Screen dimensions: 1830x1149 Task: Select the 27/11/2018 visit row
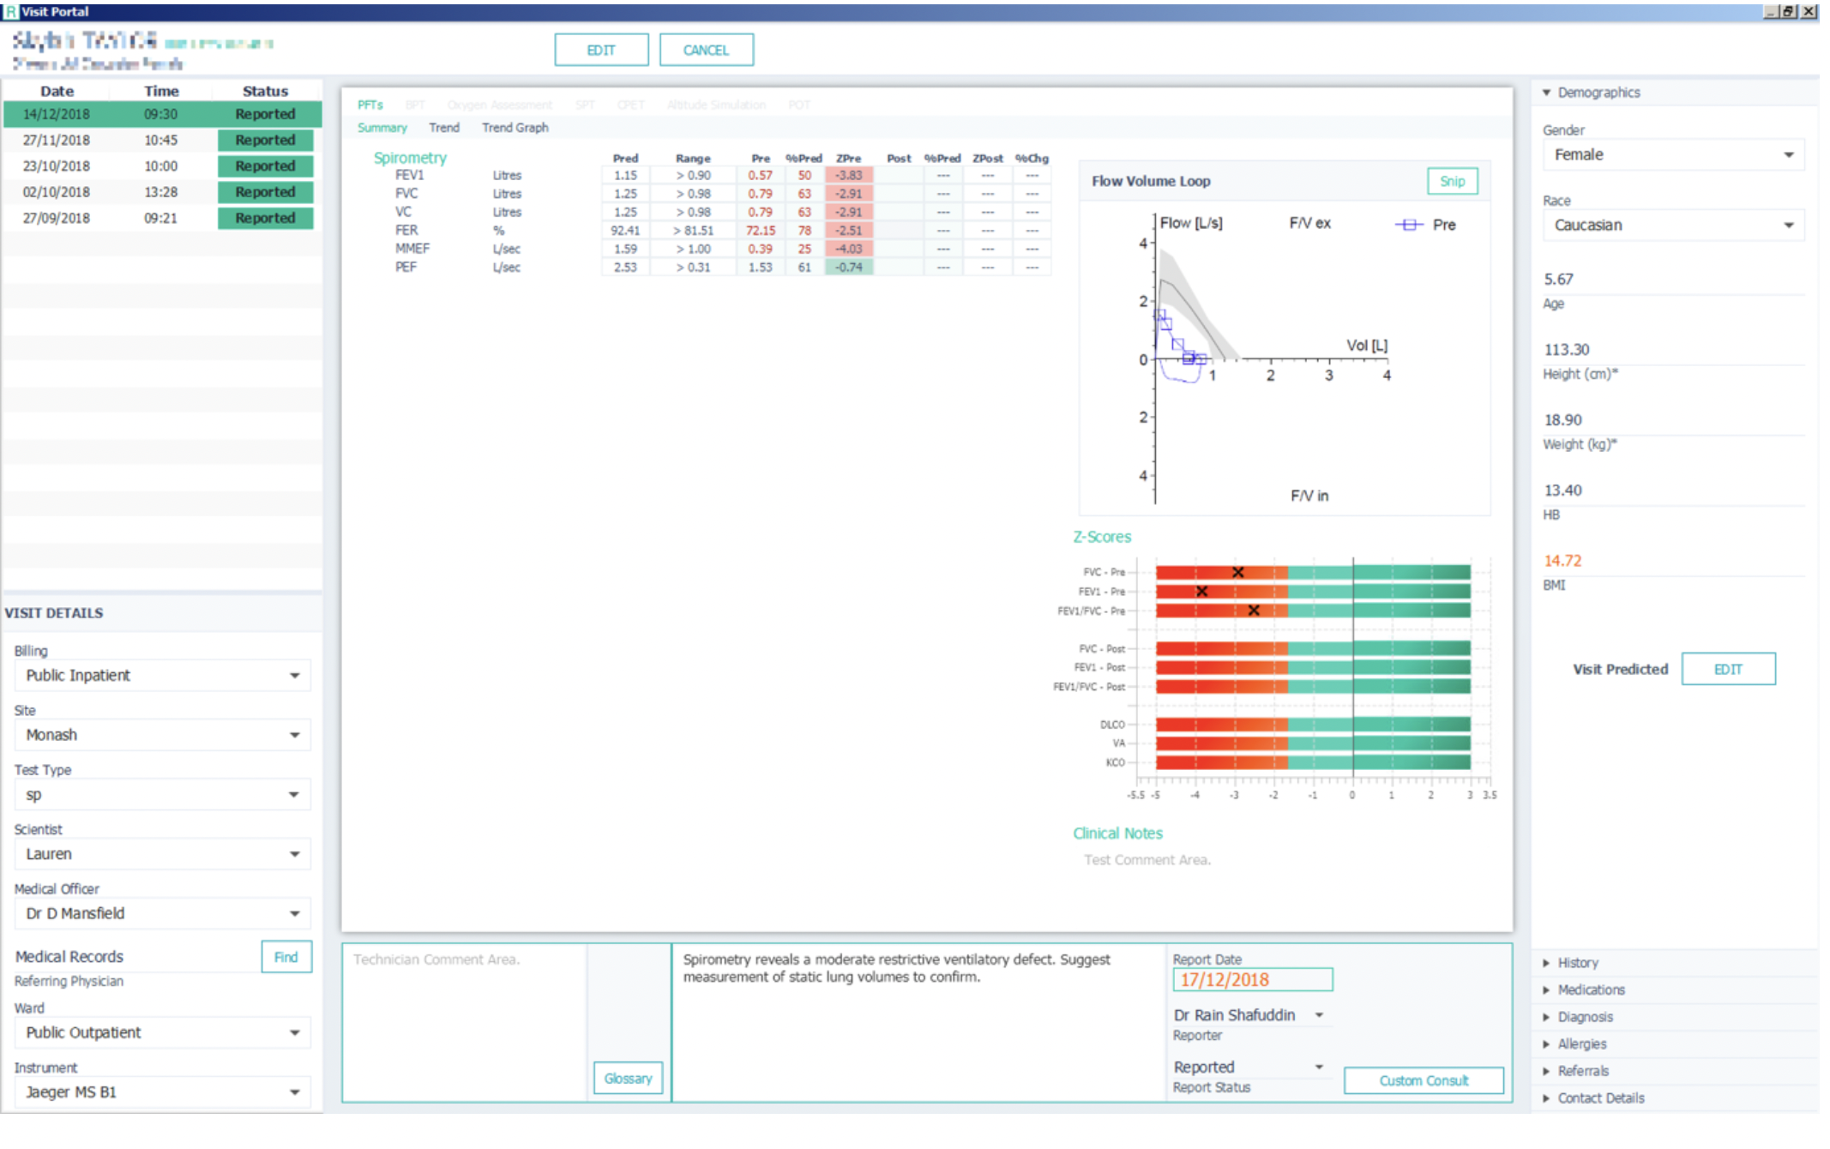161,140
